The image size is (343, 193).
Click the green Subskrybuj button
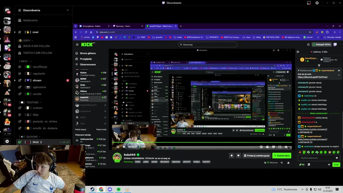point(282,155)
